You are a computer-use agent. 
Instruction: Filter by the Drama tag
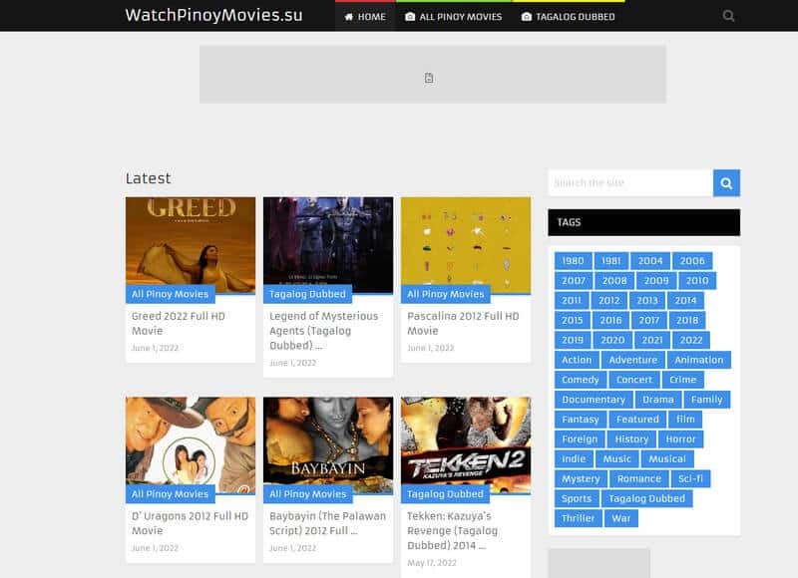(x=658, y=400)
